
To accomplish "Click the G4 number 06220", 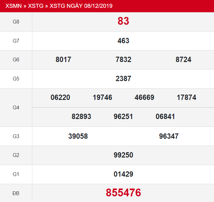I will click(x=60, y=97).
